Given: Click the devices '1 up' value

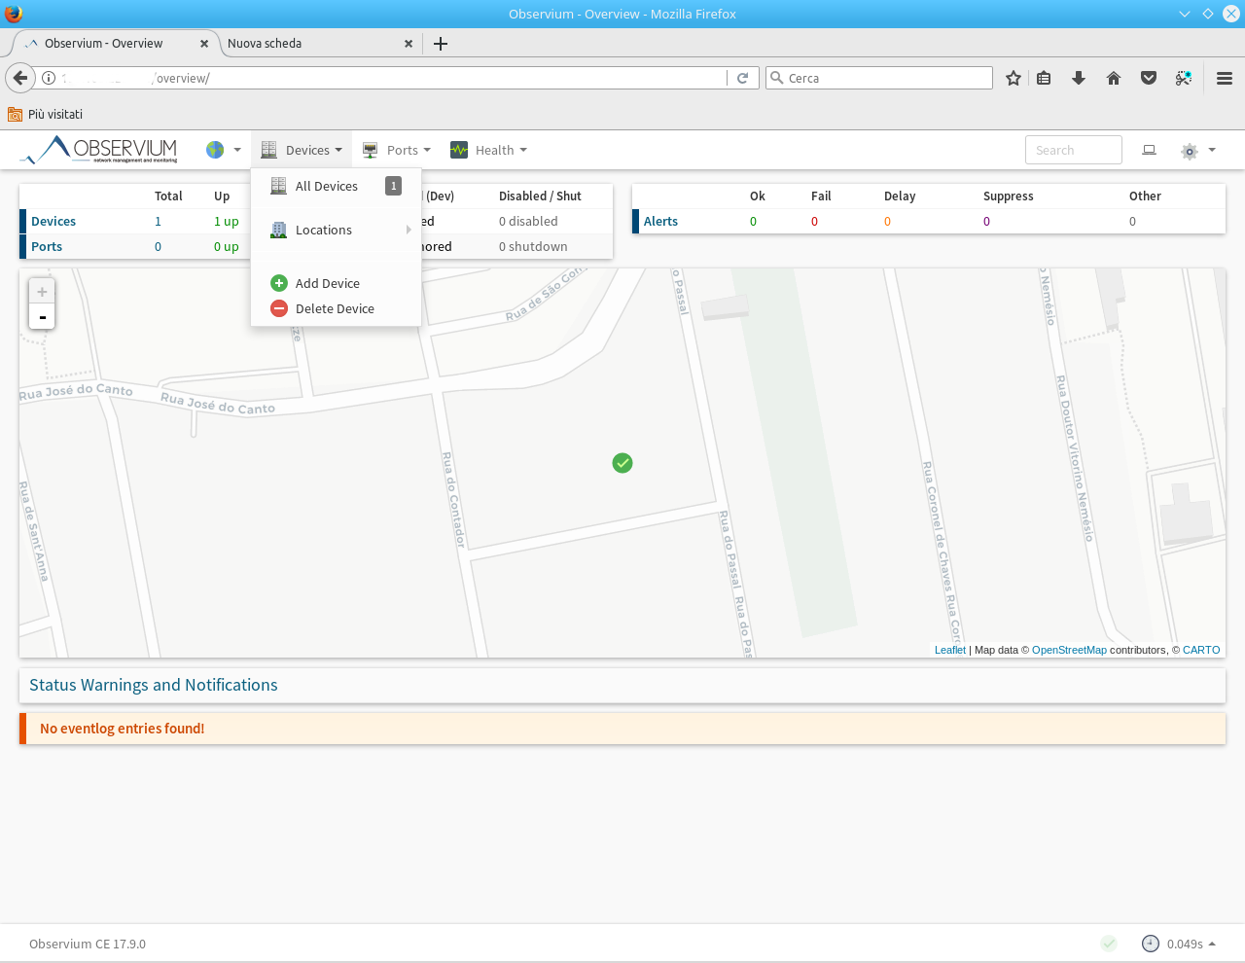Looking at the screenshot, I should (227, 221).
